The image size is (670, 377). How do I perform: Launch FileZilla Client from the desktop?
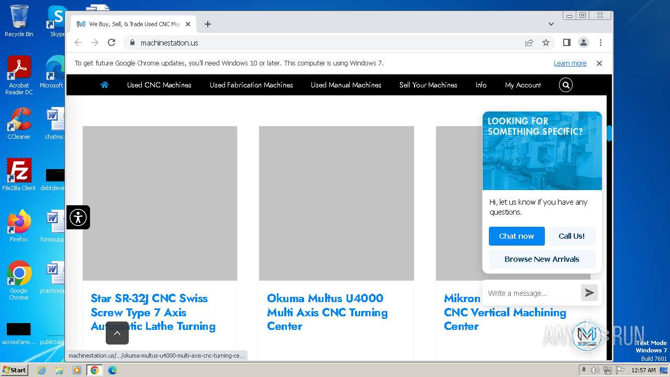[19, 174]
